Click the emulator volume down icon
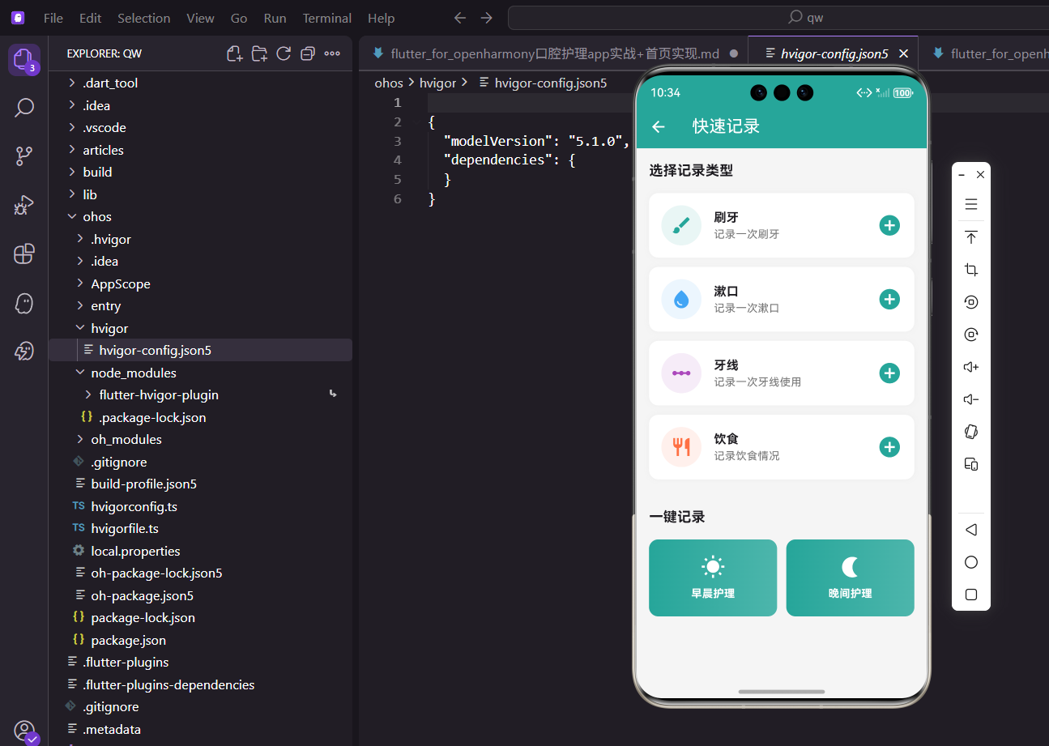Image resolution: width=1049 pixels, height=746 pixels. point(971,399)
